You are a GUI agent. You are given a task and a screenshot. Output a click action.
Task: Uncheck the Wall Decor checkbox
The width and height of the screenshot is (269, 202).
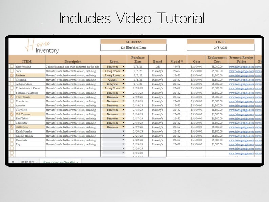tap(12, 127)
